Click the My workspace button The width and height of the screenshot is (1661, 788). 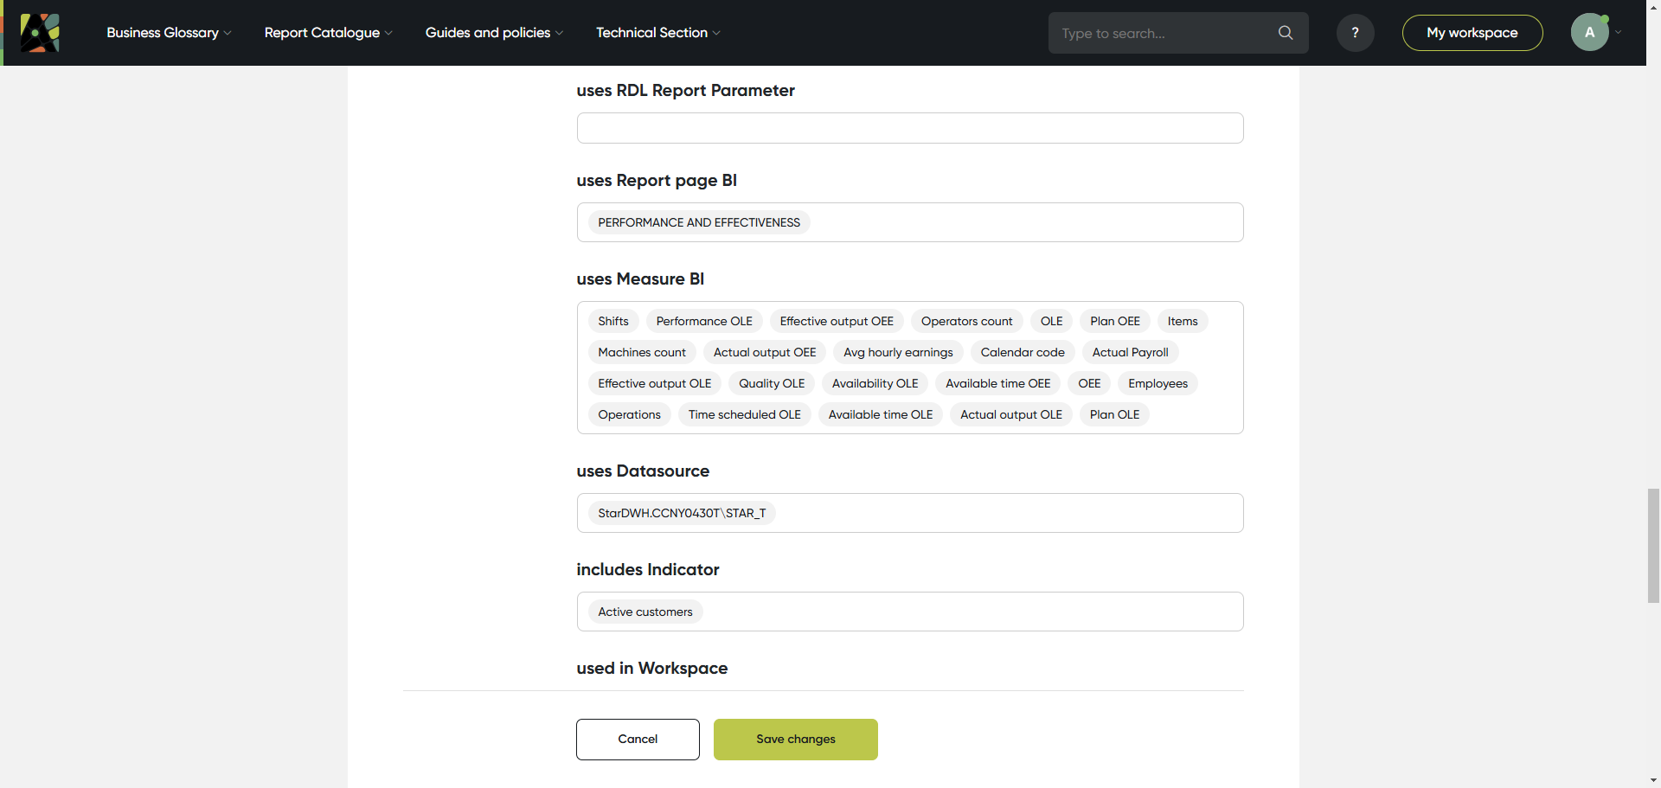click(1472, 33)
